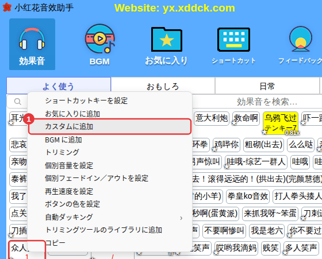Choose お気に入りに追加 menu entry

(110, 114)
